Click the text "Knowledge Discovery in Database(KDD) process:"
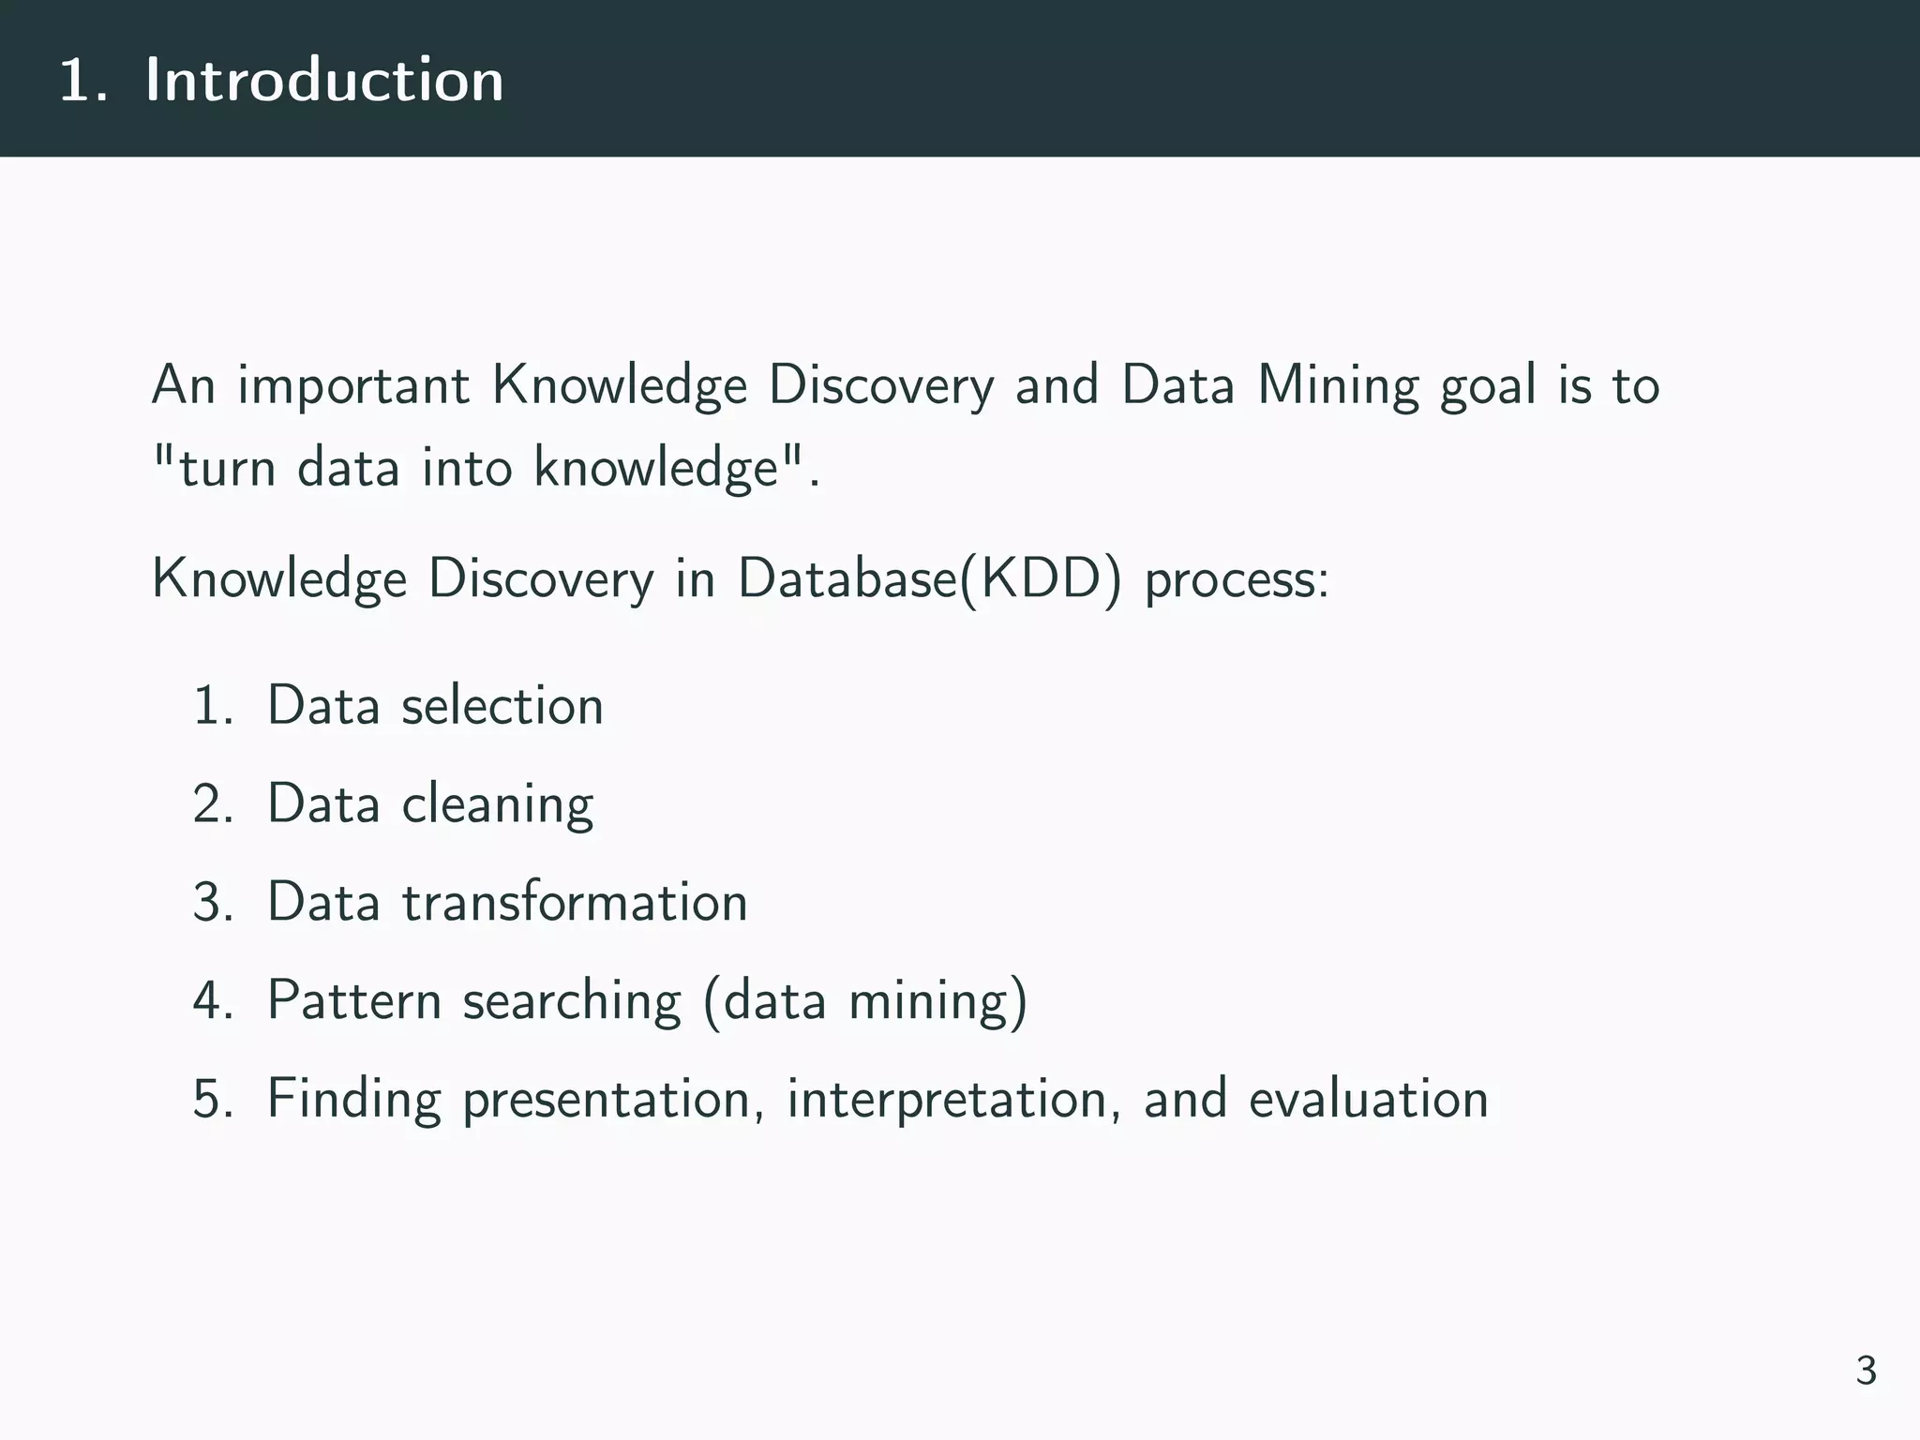The height and width of the screenshot is (1440, 1920). click(x=741, y=579)
